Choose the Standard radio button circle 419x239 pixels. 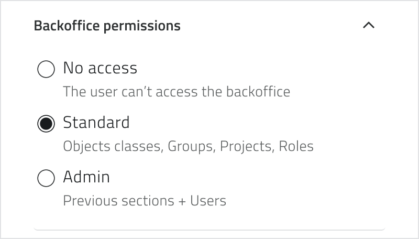click(x=46, y=124)
